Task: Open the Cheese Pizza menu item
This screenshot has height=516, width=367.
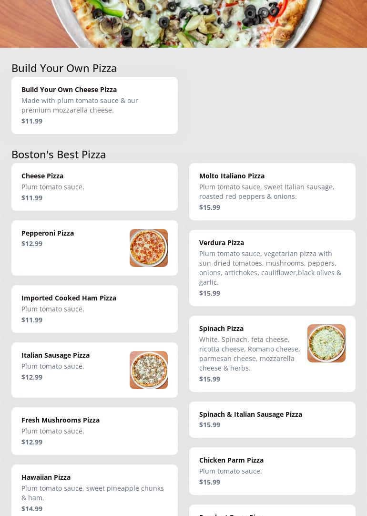Action: point(94,186)
